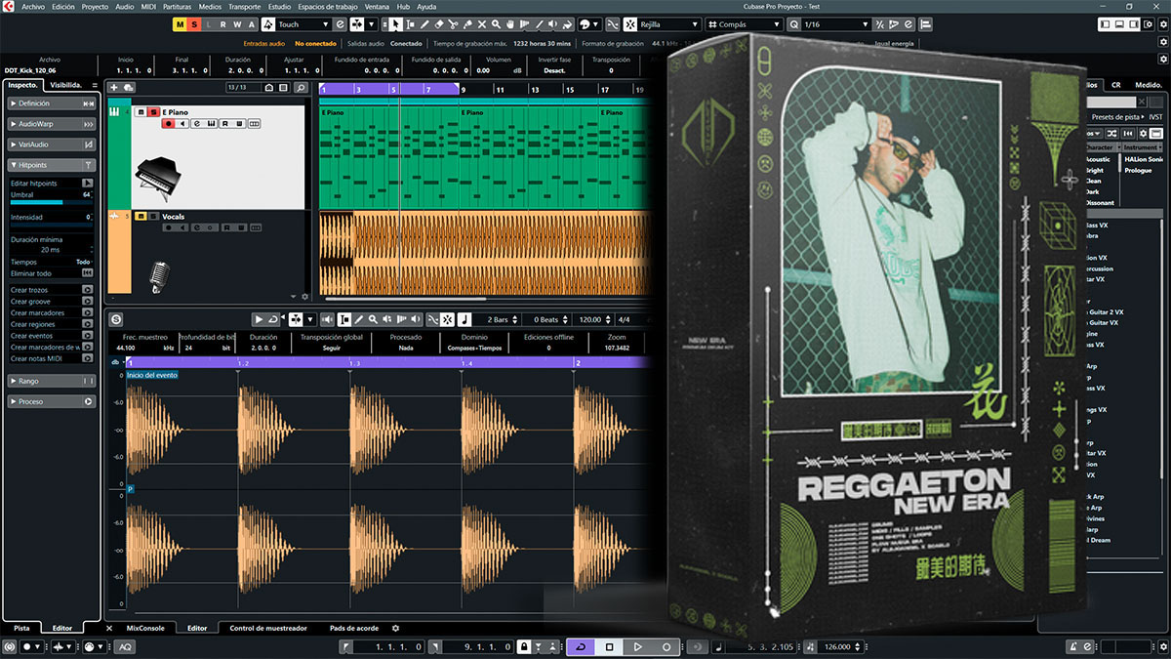Toggle monitor speaker on Vocals track
Viewport: 1171px width, 659px height.
[x=182, y=227]
